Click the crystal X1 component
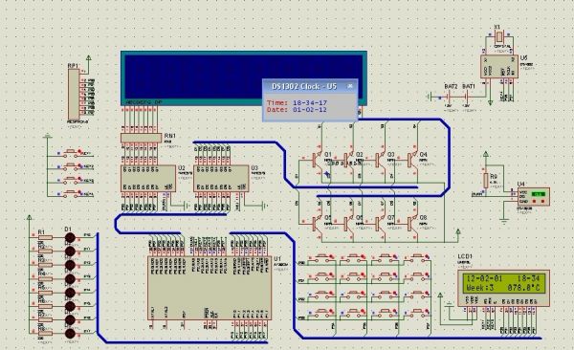The height and width of the screenshot is (350, 574). pos(498,36)
